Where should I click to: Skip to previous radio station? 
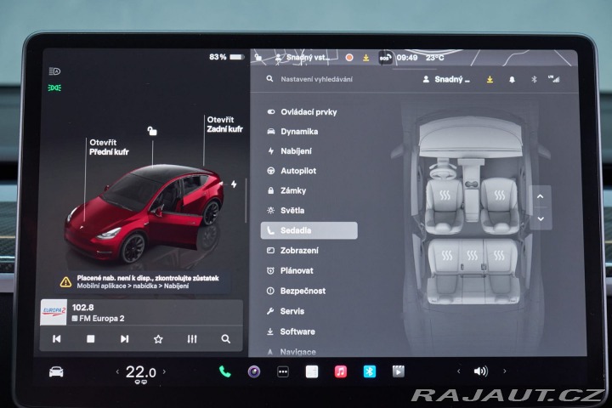(57, 339)
